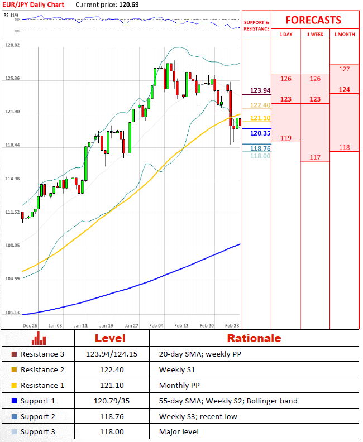Select the 'Resistance 3' row label
The width and height of the screenshot is (363, 442).
[x=42, y=354]
